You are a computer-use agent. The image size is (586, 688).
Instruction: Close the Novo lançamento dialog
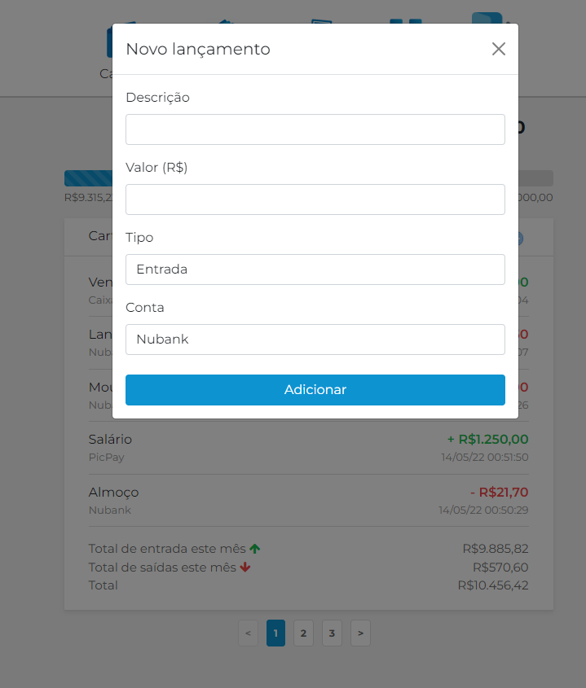coord(499,49)
